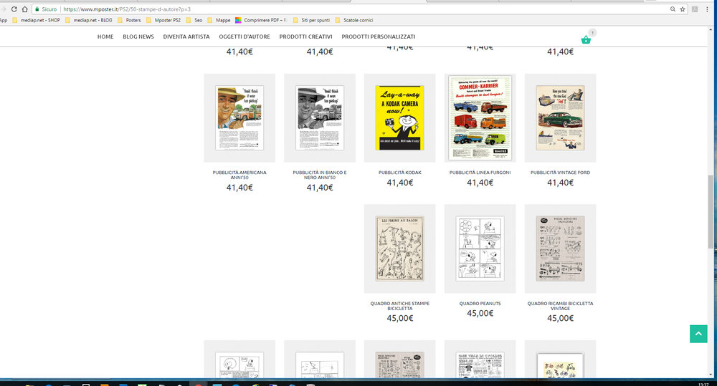Open the BLOG NEWS menu item
This screenshot has height=386, width=717.
138,37
